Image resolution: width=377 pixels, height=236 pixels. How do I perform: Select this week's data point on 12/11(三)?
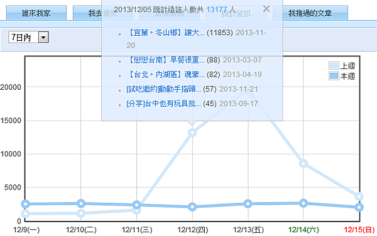pos(137,205)
